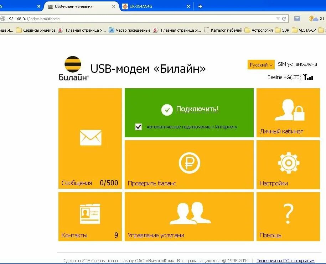Open the Каталог кабелей bookmark
326x264 pixels.
click(223, 30)
